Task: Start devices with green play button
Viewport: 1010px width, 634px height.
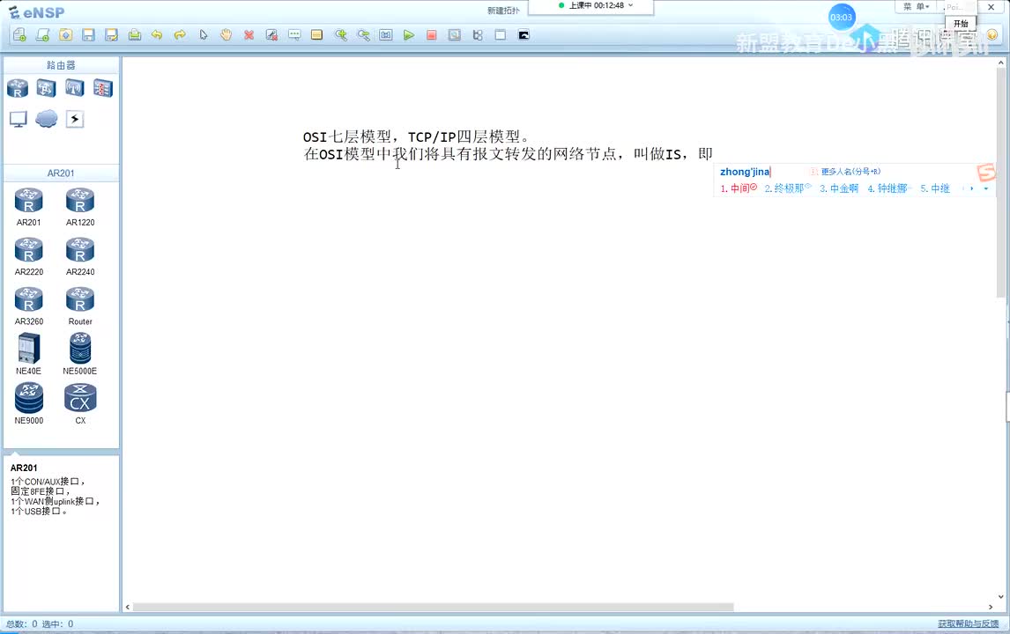Action: [x=408, y=34]
